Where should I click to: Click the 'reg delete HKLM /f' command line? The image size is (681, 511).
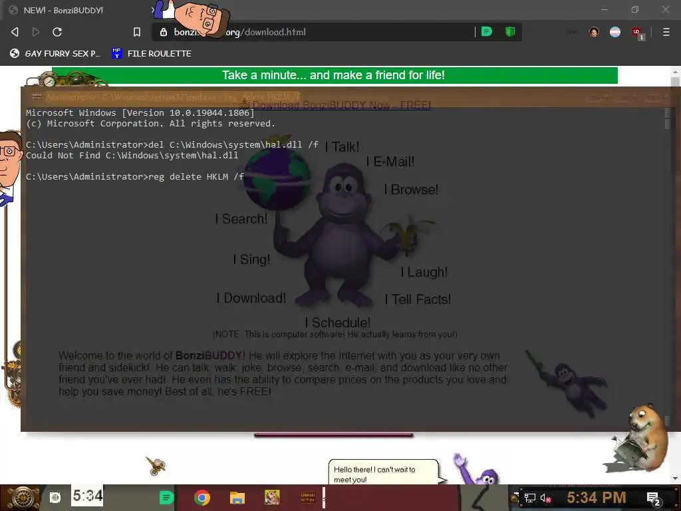pyautogui.click(x=134, y=176)
